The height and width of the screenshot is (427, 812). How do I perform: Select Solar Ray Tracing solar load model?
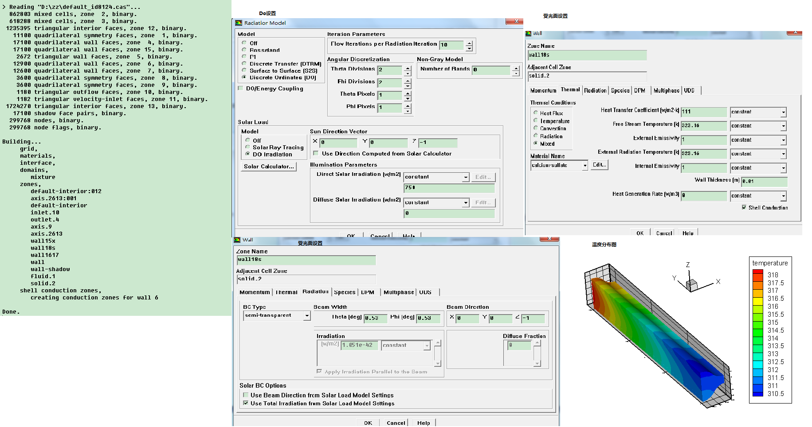click(248, 147)
